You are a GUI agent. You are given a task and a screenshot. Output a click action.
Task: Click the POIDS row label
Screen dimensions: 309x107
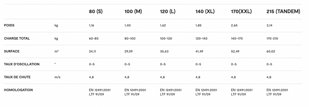coord(9,25)
